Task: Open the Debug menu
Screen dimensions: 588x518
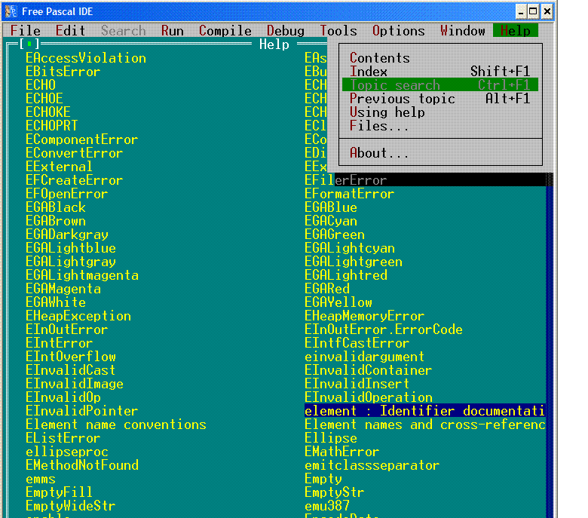Action: point(286,31)
